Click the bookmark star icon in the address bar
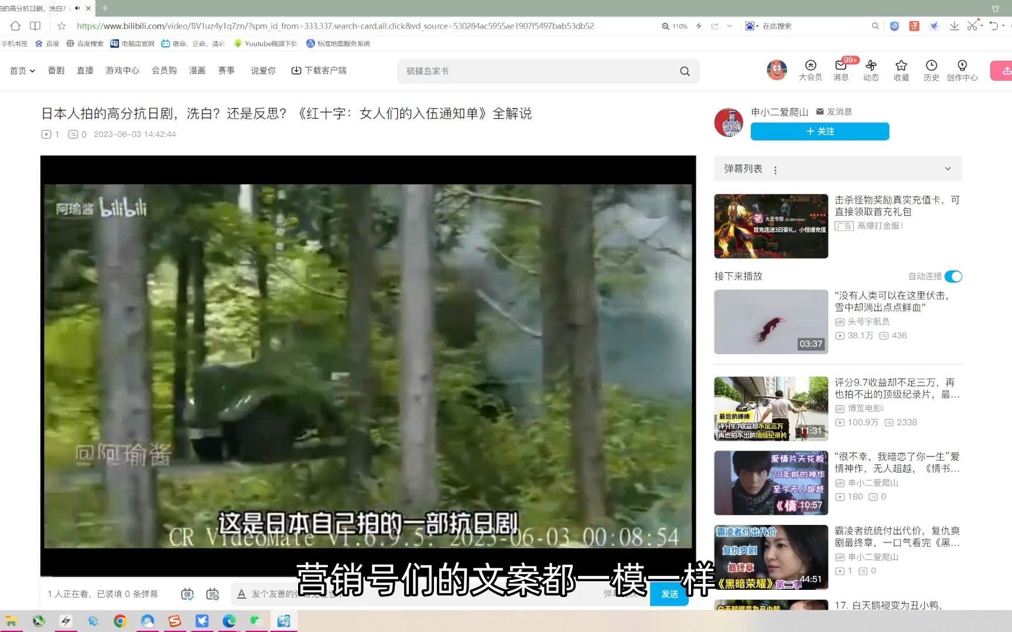 click(61, 26)
